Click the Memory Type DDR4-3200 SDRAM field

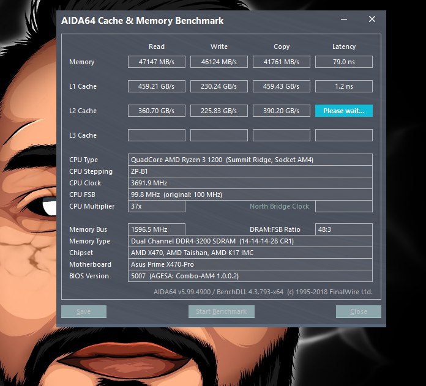(250, 241)
